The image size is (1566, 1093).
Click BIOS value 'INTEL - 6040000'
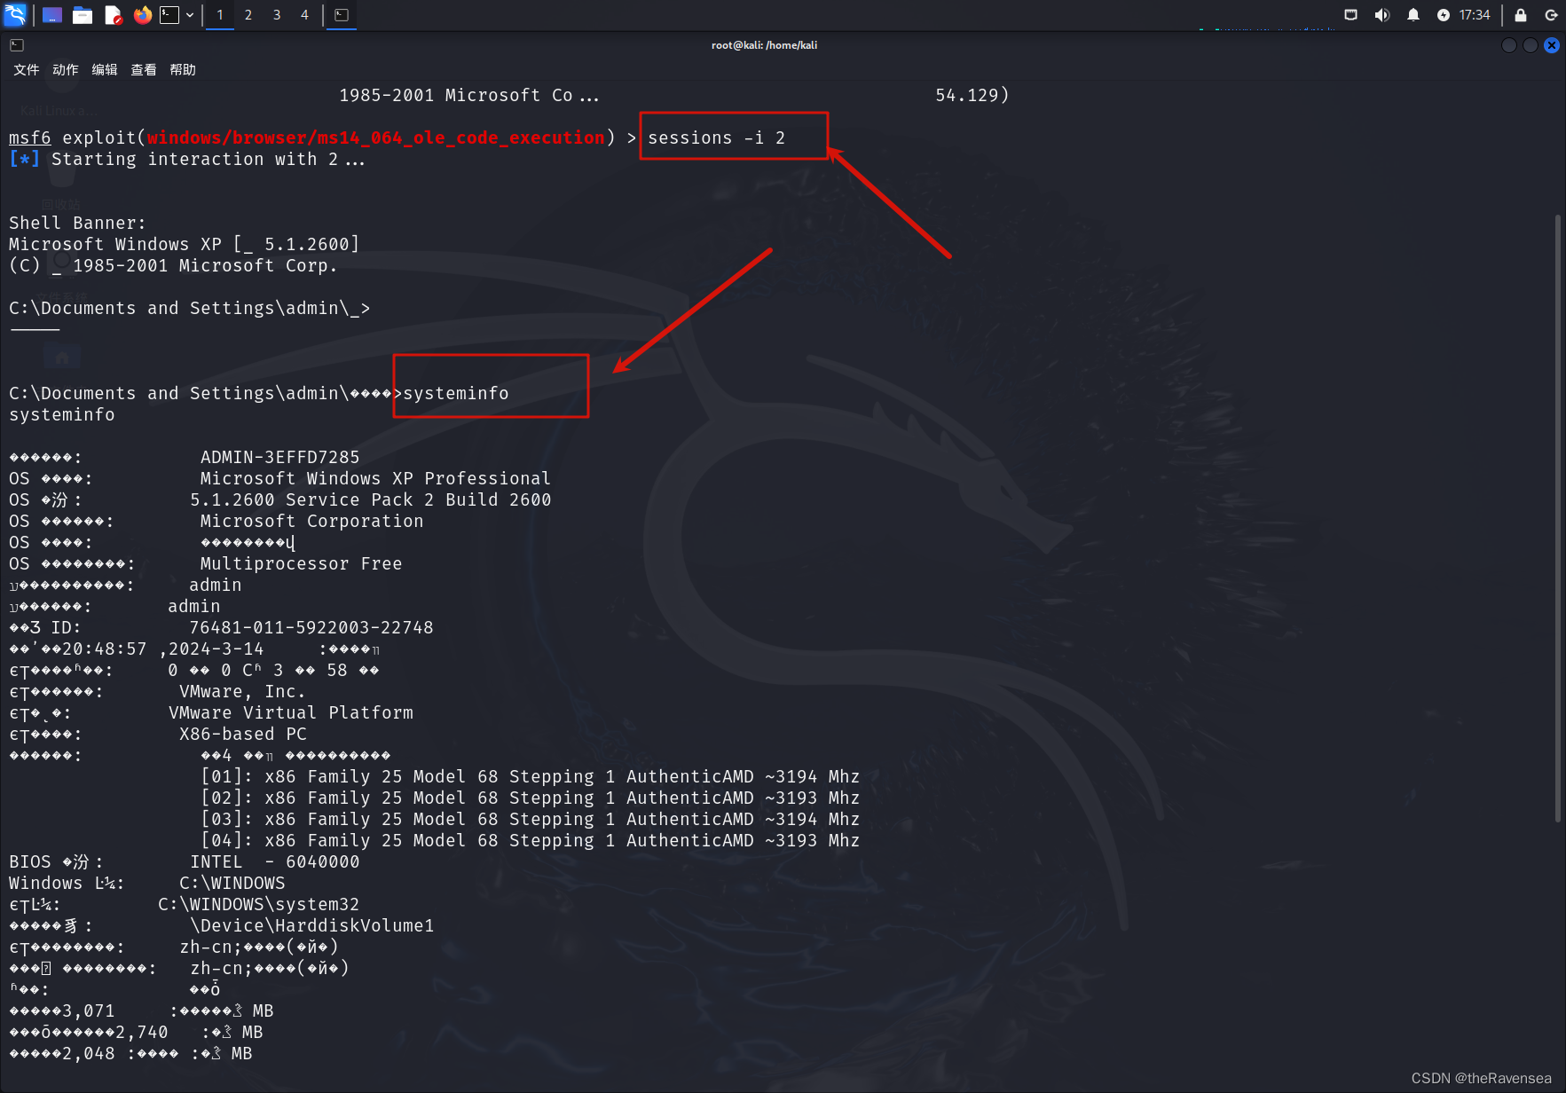point(275,861)
